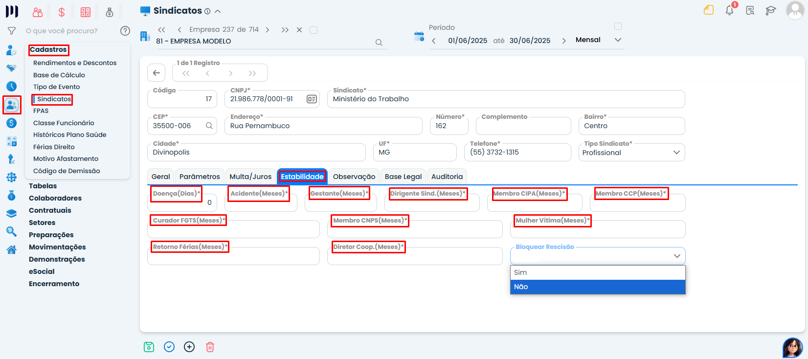
Task: Go to next company with arrow
Action: (268, 30)
